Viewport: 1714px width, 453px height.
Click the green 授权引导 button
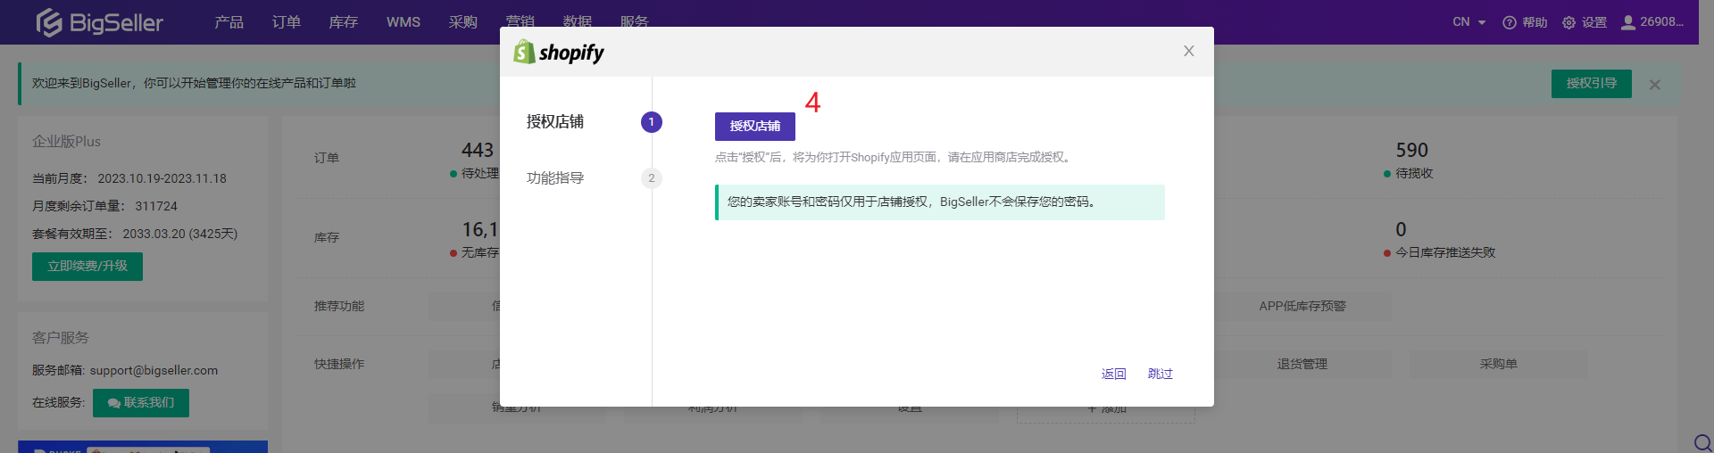point(1591,83)
